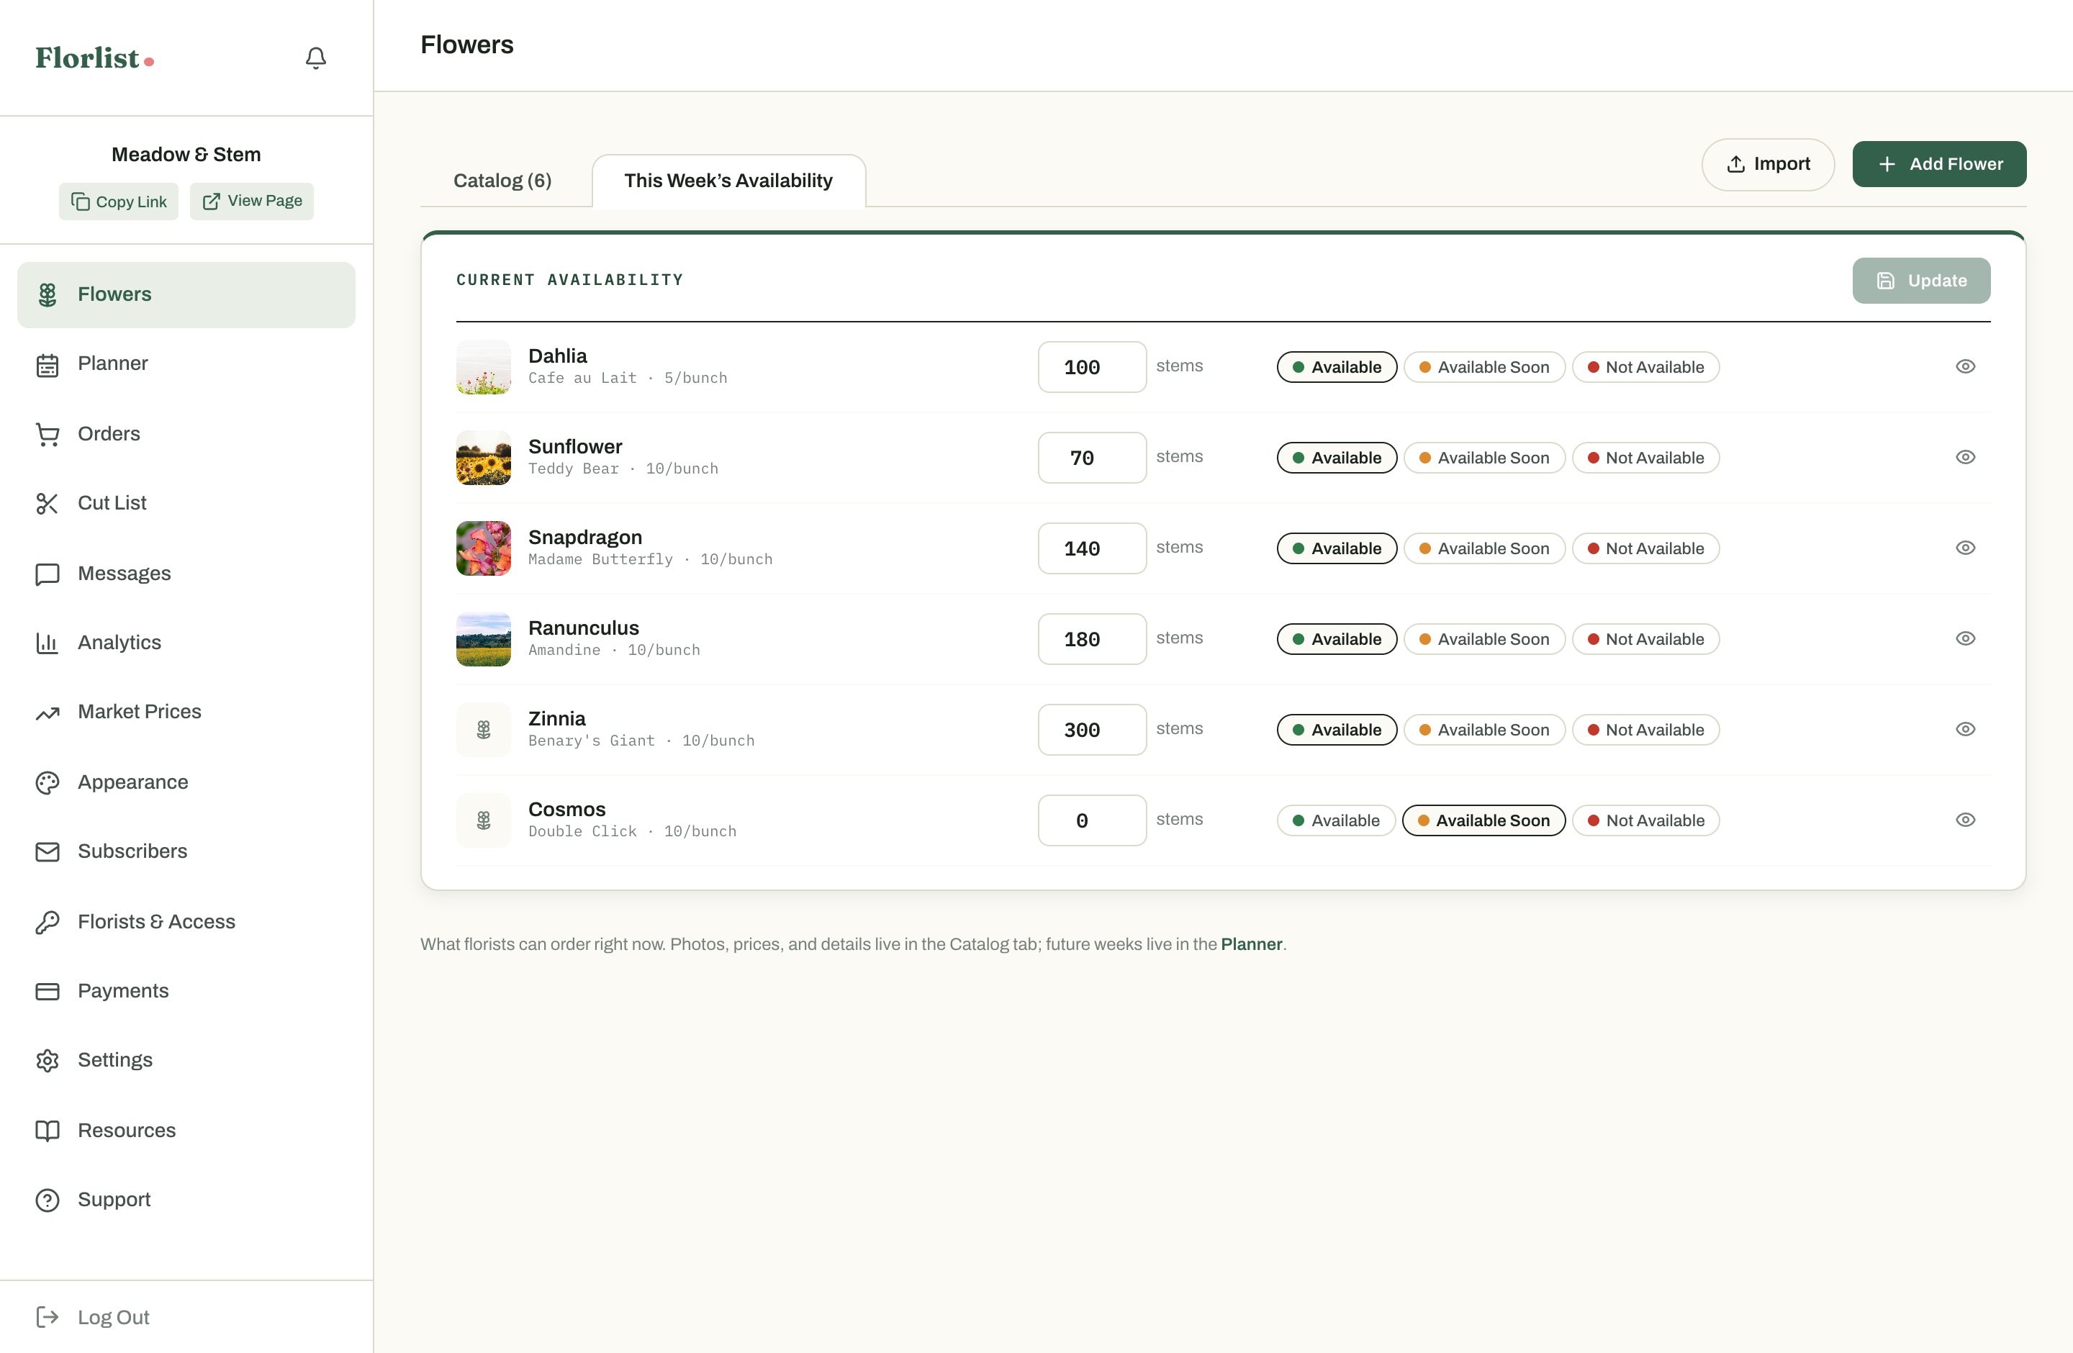The width and height of the screenshot is (2073, 1353).
Task: Open Orders from the sidebar
Action: point(186,433)
